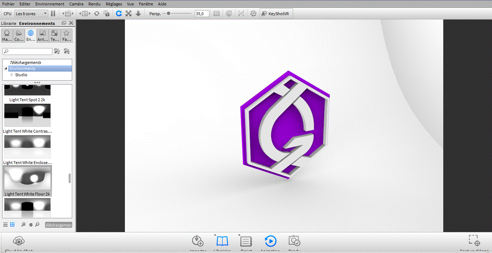This screenshot has width=492, height=253.
Task: Select the Environments globe tab
Action: coord(31,35)
